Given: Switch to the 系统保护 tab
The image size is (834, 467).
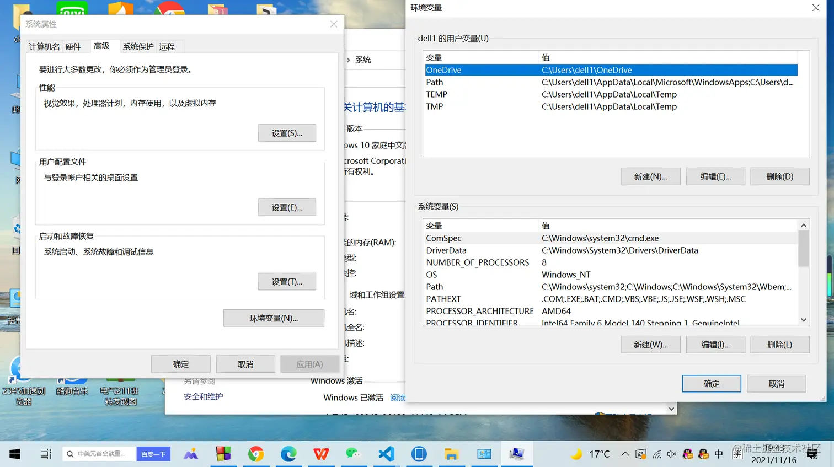Looking at the screenshot, I should (x=137, y=46).
